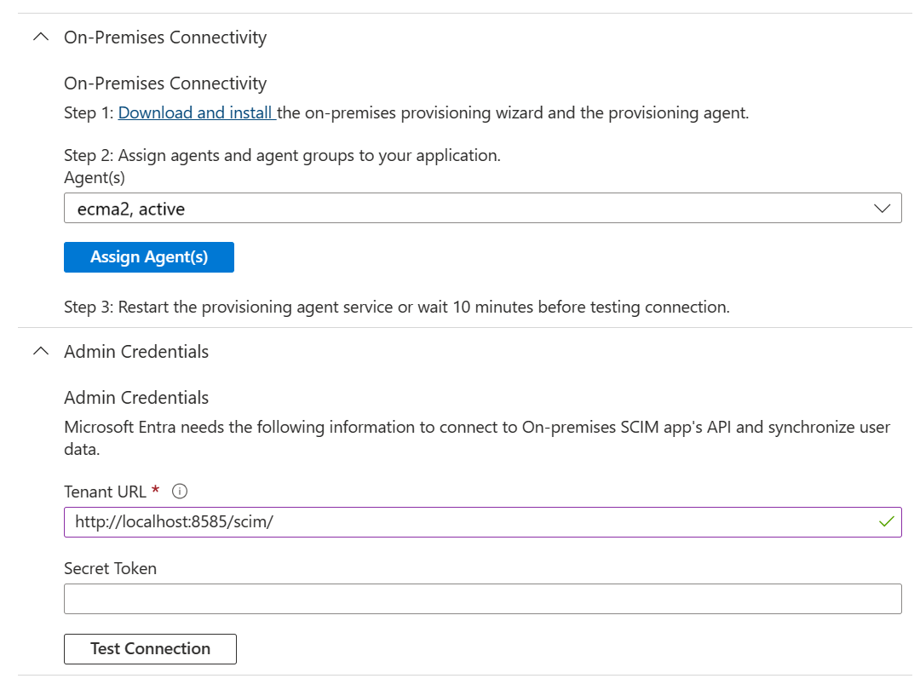Click the Agent(s) dropdown arrow
Image resolution: width=920 pixels, height=690 pixels.
coord(883,209)
